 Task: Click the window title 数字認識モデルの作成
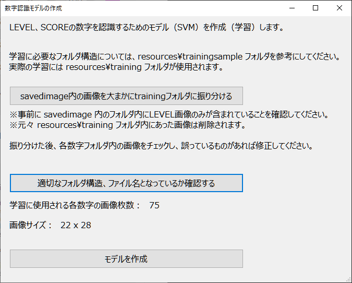point(33,8)
